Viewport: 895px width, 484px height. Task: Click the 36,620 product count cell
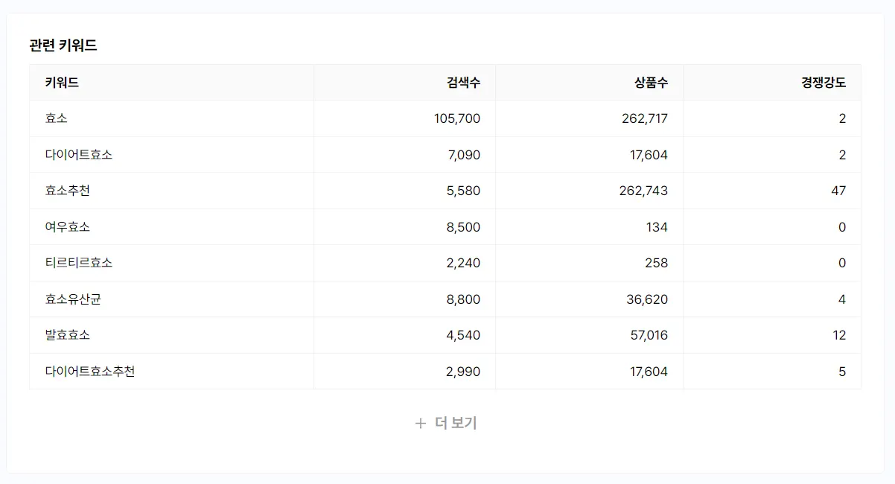coord(649,299)
